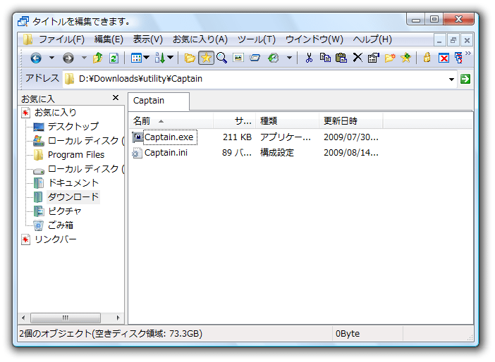The width and height of the screenshot is (495, 362).
Task: Open the お気に入り(A) menu
Action: click(200, 39)
